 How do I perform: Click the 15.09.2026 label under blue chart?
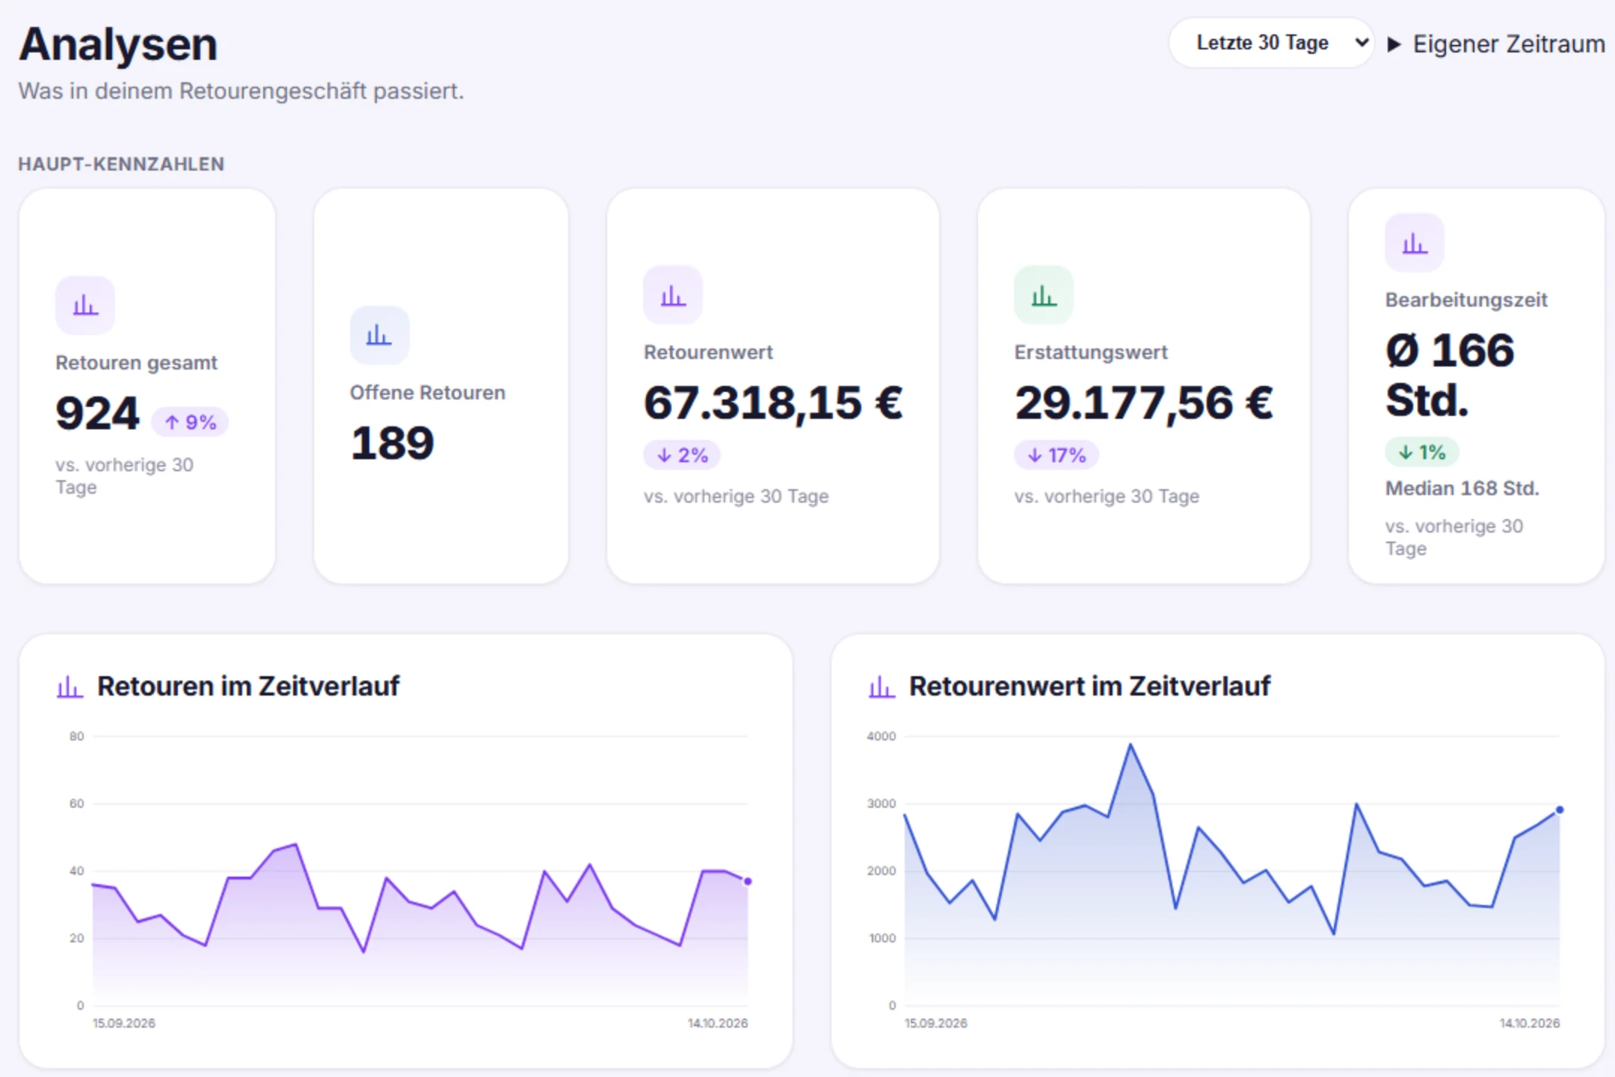(935, 1023)
